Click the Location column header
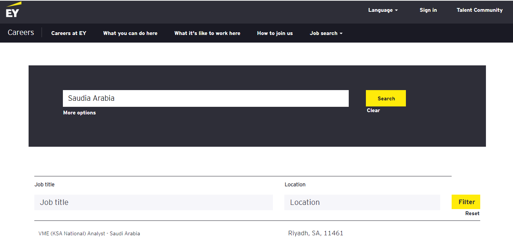This screenshot has width=513, height=241. pos(295,184)
